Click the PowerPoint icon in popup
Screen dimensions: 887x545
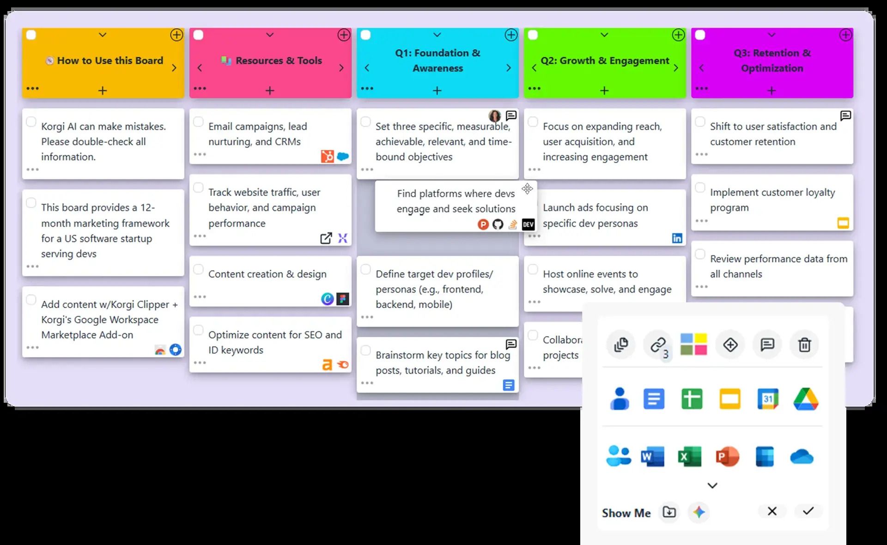click(727, 457)
